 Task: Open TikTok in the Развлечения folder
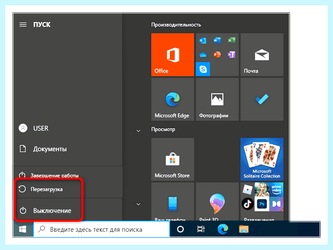[248, 204]
